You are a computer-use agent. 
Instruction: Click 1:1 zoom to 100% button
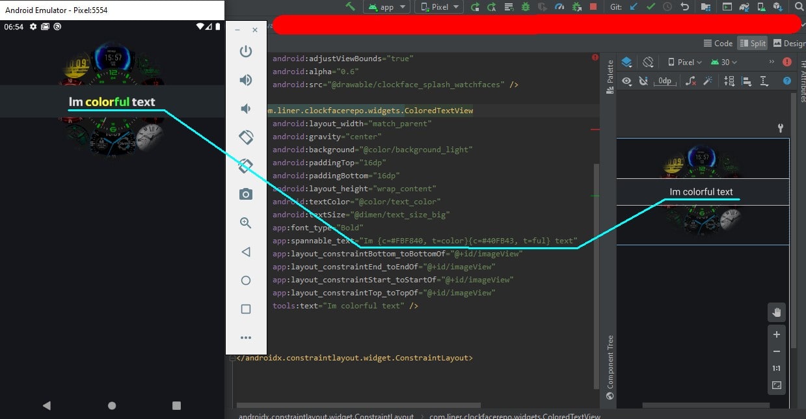click(x=776, y=368)
